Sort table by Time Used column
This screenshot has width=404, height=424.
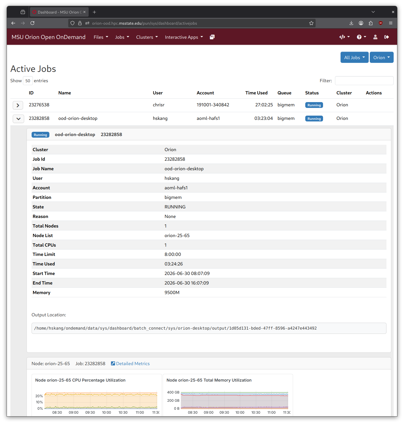256,93
